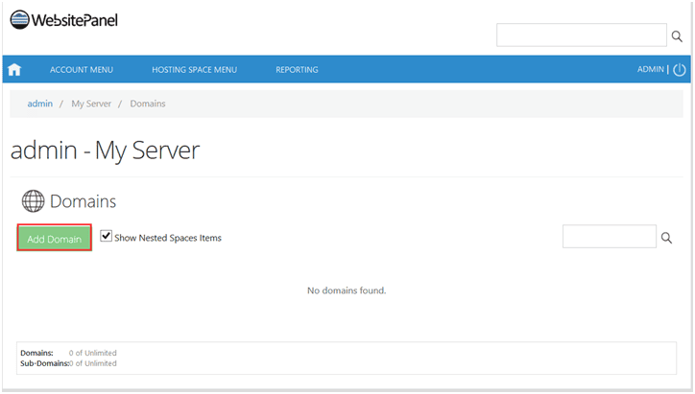
Task: Click the Add Domain button
Action: click(55, 238)
